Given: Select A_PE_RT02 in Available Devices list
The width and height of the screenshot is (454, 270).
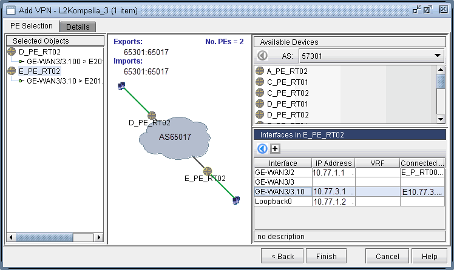Looking at the screenshot, I should coord(287,71).
